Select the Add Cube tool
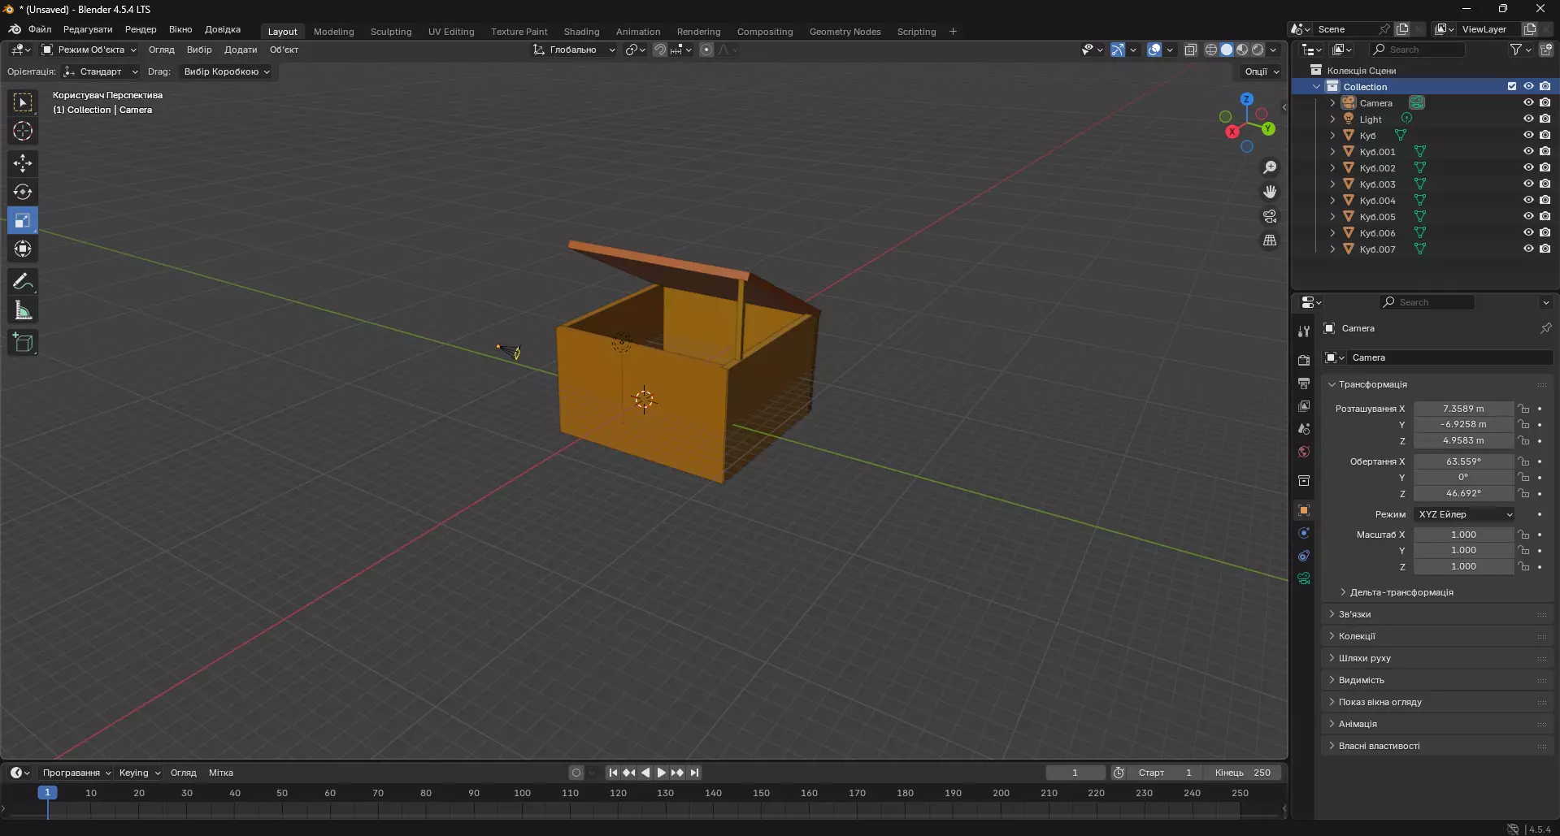The height and width of the screenshot is (836, 1560). [x=23, y=343]
